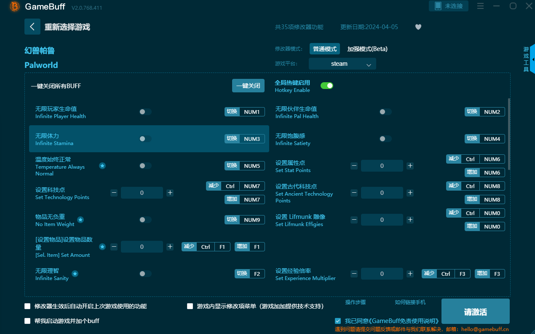
Task: Click F2 hotkey for Infinite Sanity
Action: [257, 274]
